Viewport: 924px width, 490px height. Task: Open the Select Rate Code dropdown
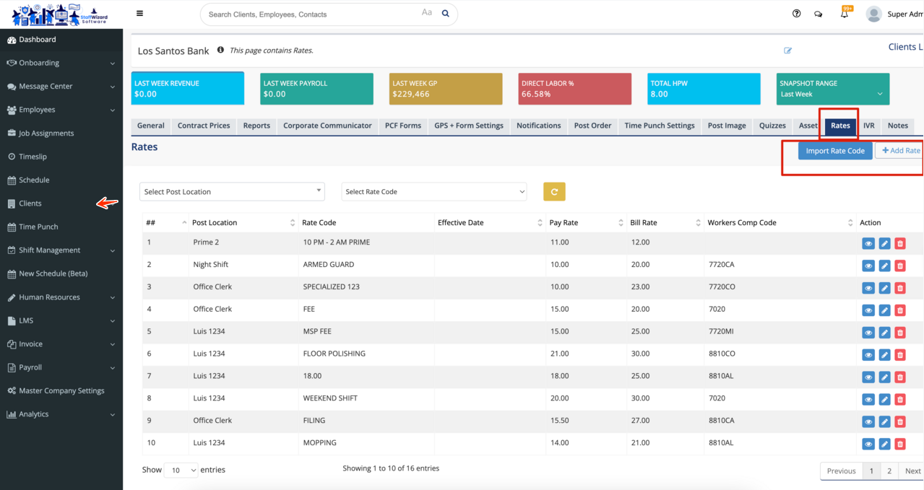tap(433, 192)
